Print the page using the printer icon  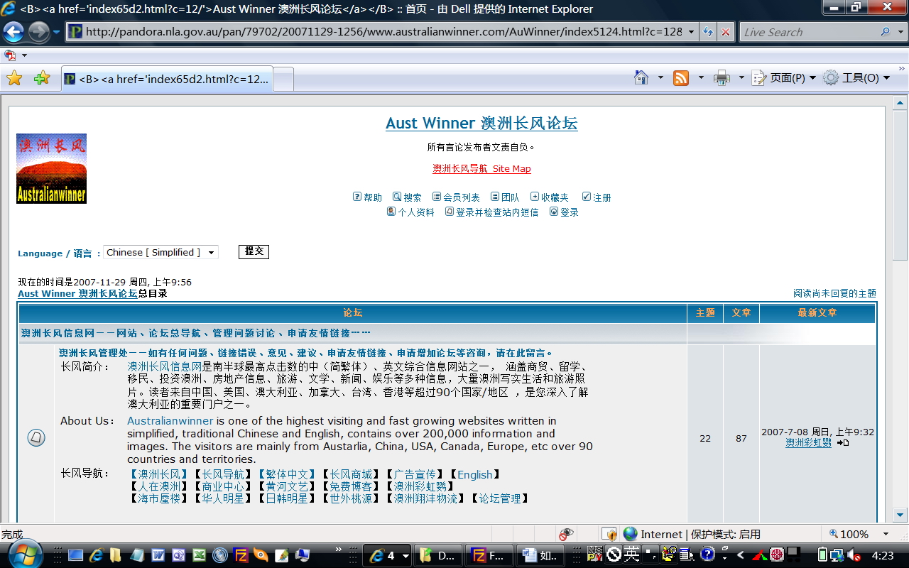point(722,78)
